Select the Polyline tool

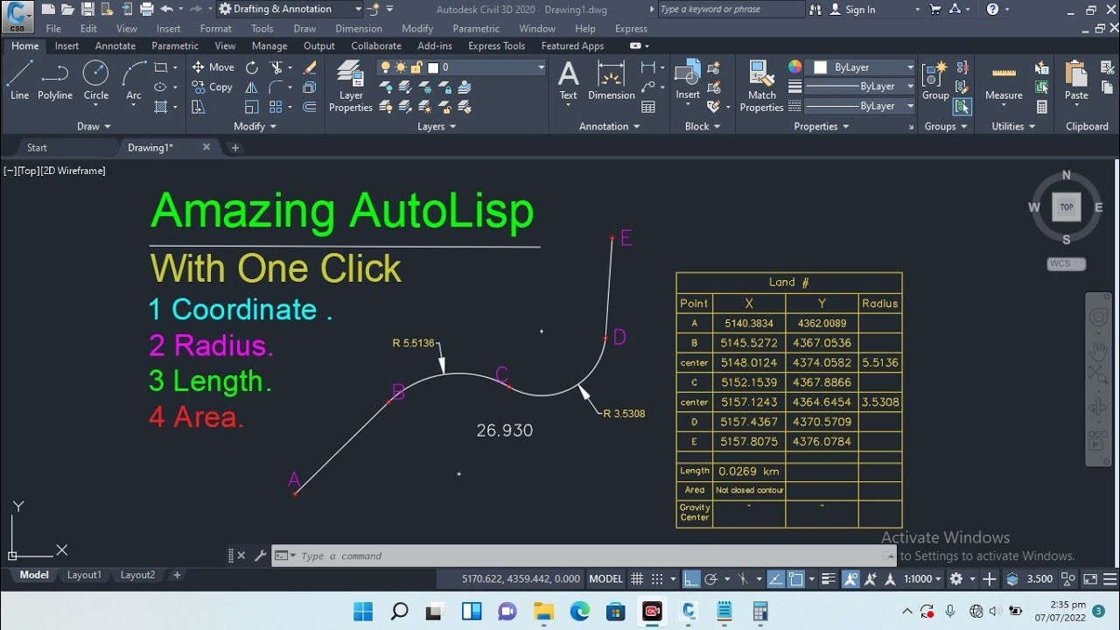tap(55, 80)
